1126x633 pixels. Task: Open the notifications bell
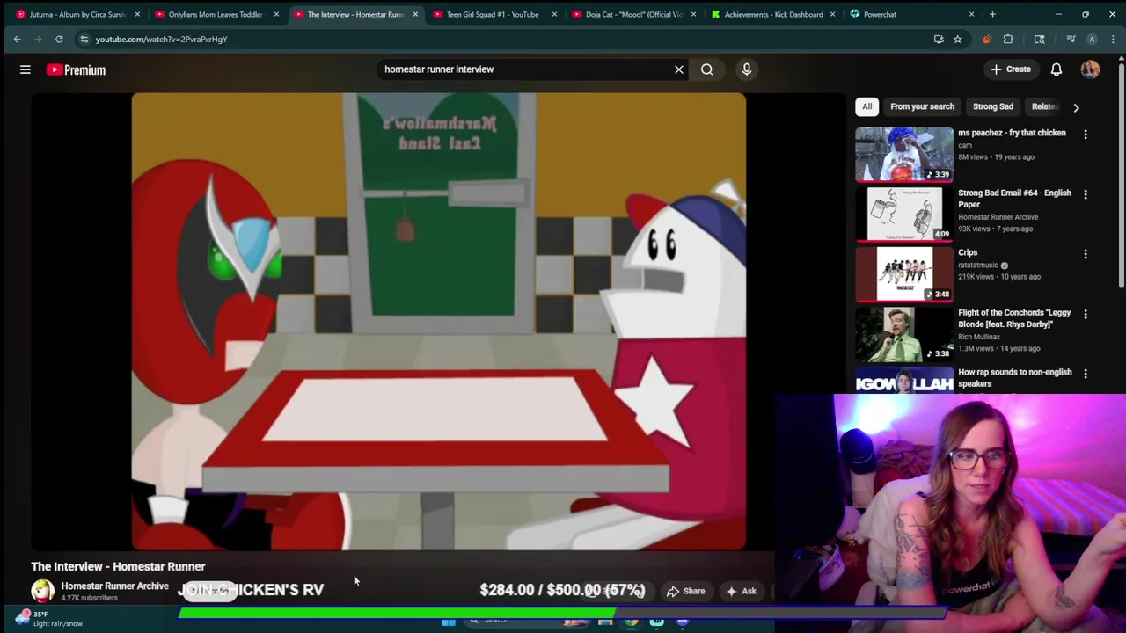pyautogui.click(x=1057, y=69)
